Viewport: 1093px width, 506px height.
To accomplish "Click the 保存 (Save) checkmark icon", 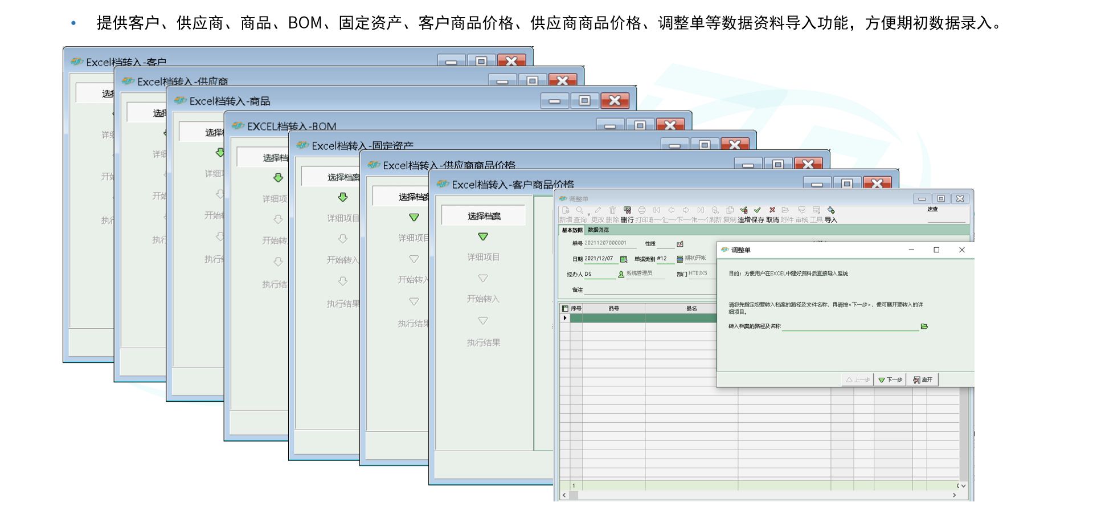I will tap(758, 211).
